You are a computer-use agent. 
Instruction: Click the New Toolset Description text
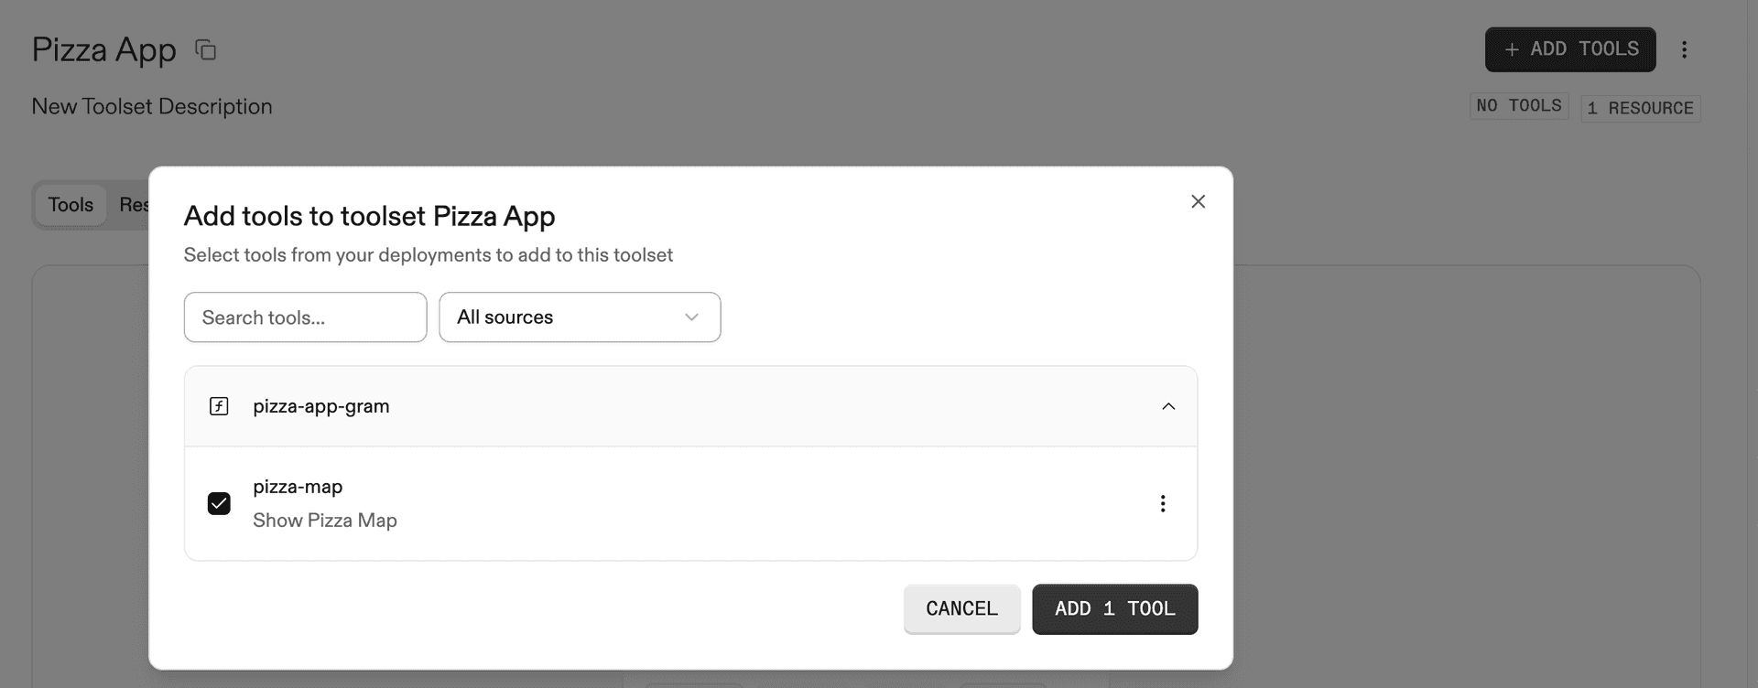(x=151, y=106)
